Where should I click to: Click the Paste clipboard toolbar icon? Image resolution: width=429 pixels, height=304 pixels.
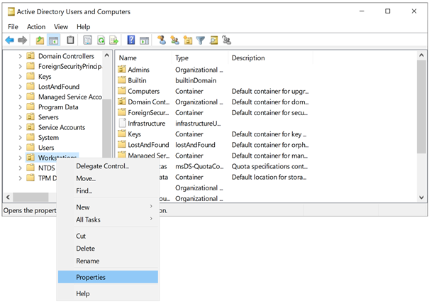pos(70,40)
